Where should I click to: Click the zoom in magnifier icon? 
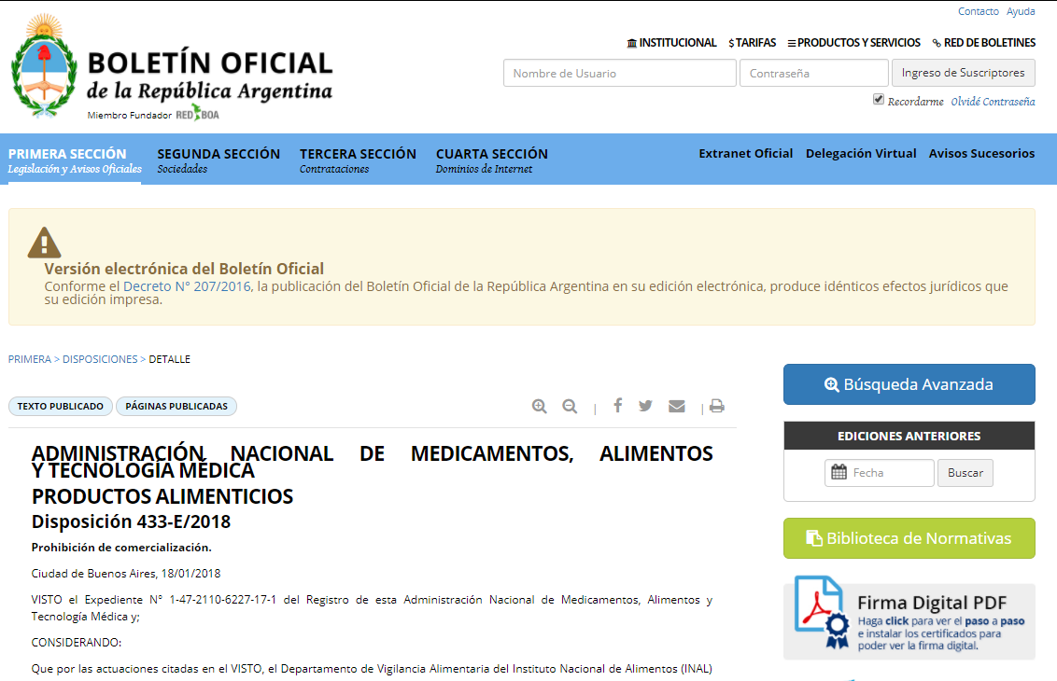(539, 406)
